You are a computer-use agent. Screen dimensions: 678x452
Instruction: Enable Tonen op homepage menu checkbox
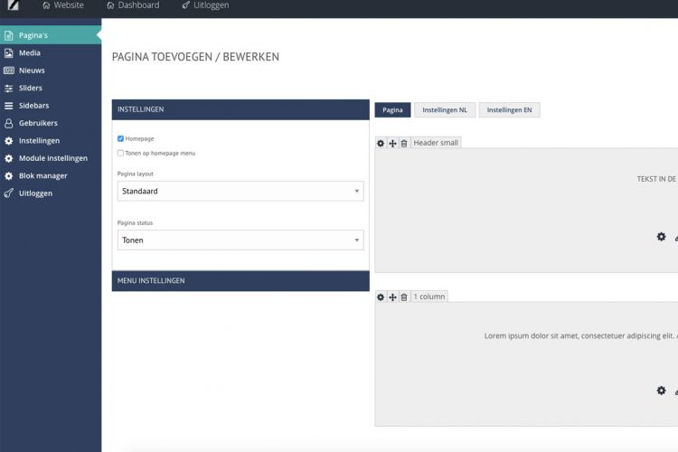tap(121, 153)
